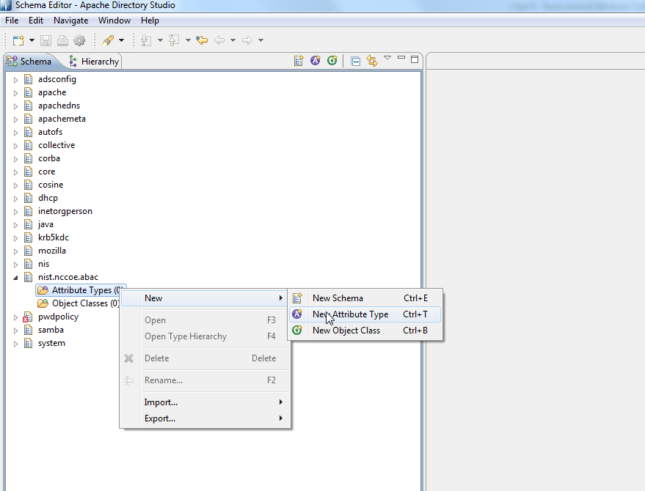Viewport: 645px width, 491px height.
Task: Toggle Link with Editor icon
Action: (372, 62)
